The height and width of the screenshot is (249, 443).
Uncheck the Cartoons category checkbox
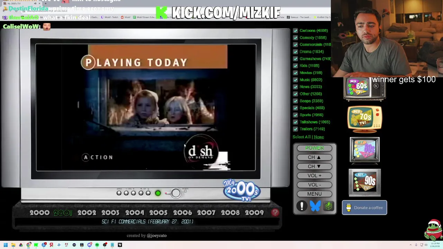[x=295, y=30]
